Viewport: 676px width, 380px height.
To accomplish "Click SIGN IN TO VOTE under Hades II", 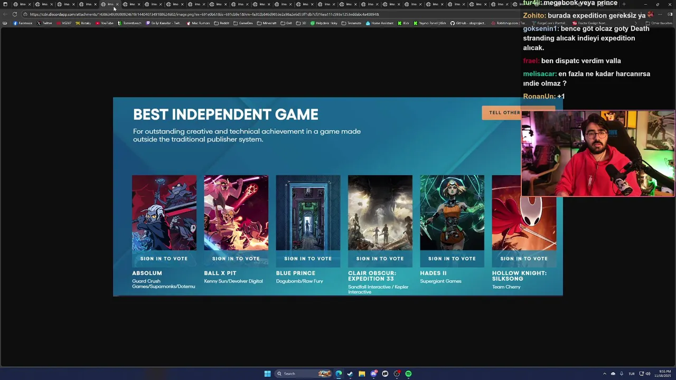I will [452, 259].
